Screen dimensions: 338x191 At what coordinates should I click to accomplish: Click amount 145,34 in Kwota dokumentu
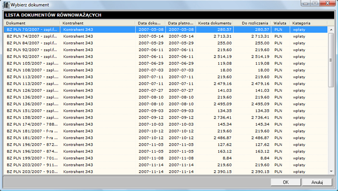[225, 124]
